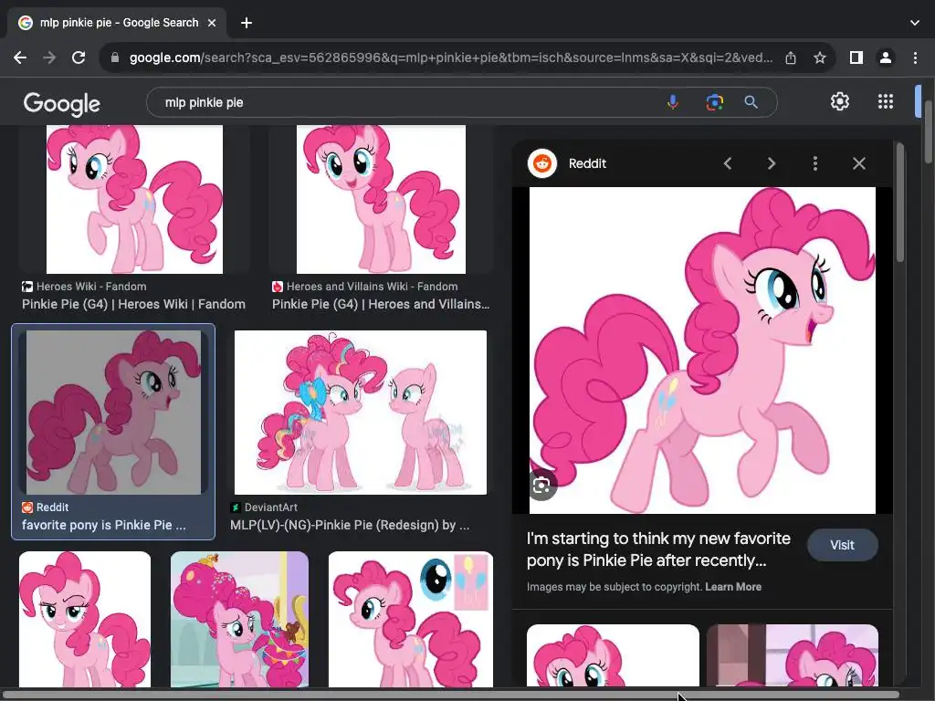
Task: Expand the tab search dropdown
Action: coord(915,23)
